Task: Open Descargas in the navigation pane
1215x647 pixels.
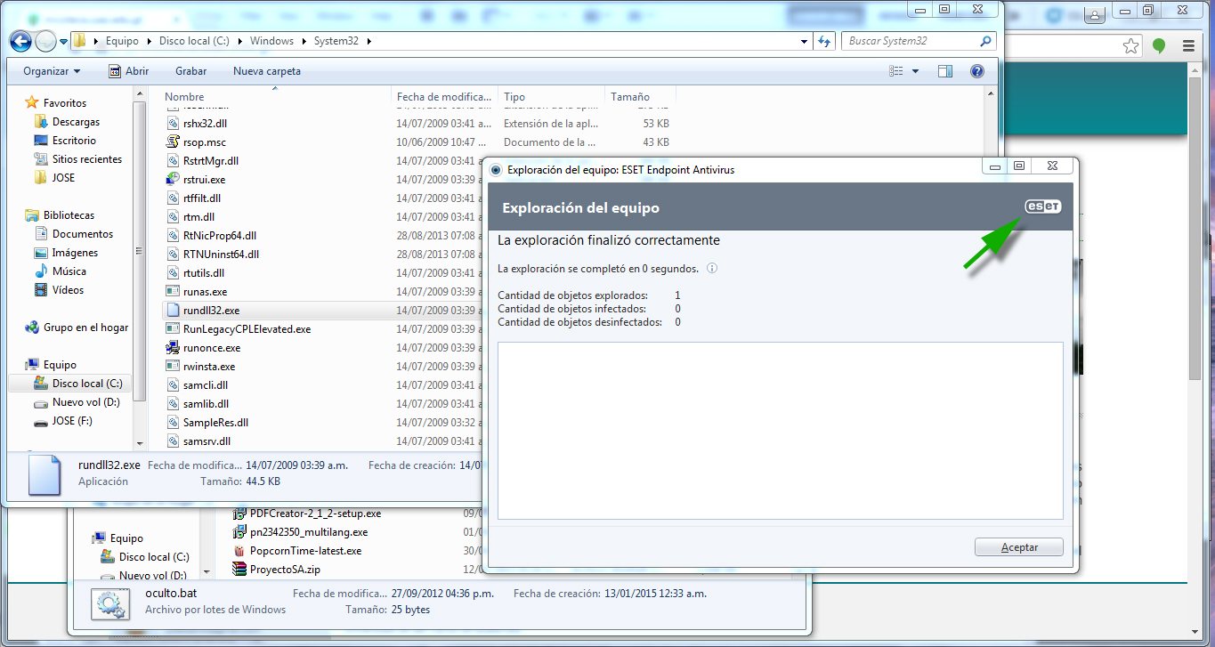Action: 76,122
